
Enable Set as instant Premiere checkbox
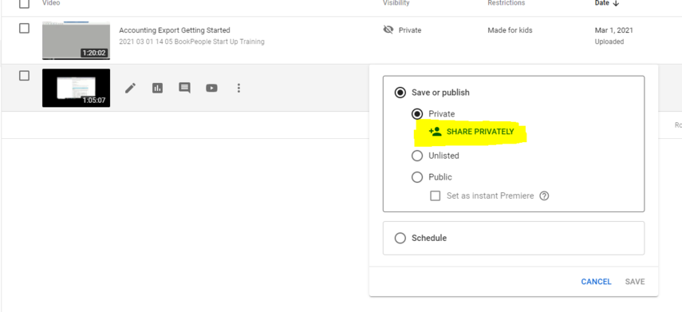click(435, 195)
